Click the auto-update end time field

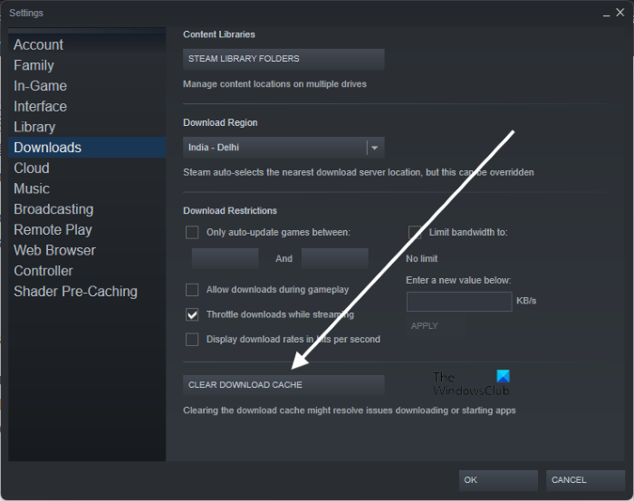[334, 258]
